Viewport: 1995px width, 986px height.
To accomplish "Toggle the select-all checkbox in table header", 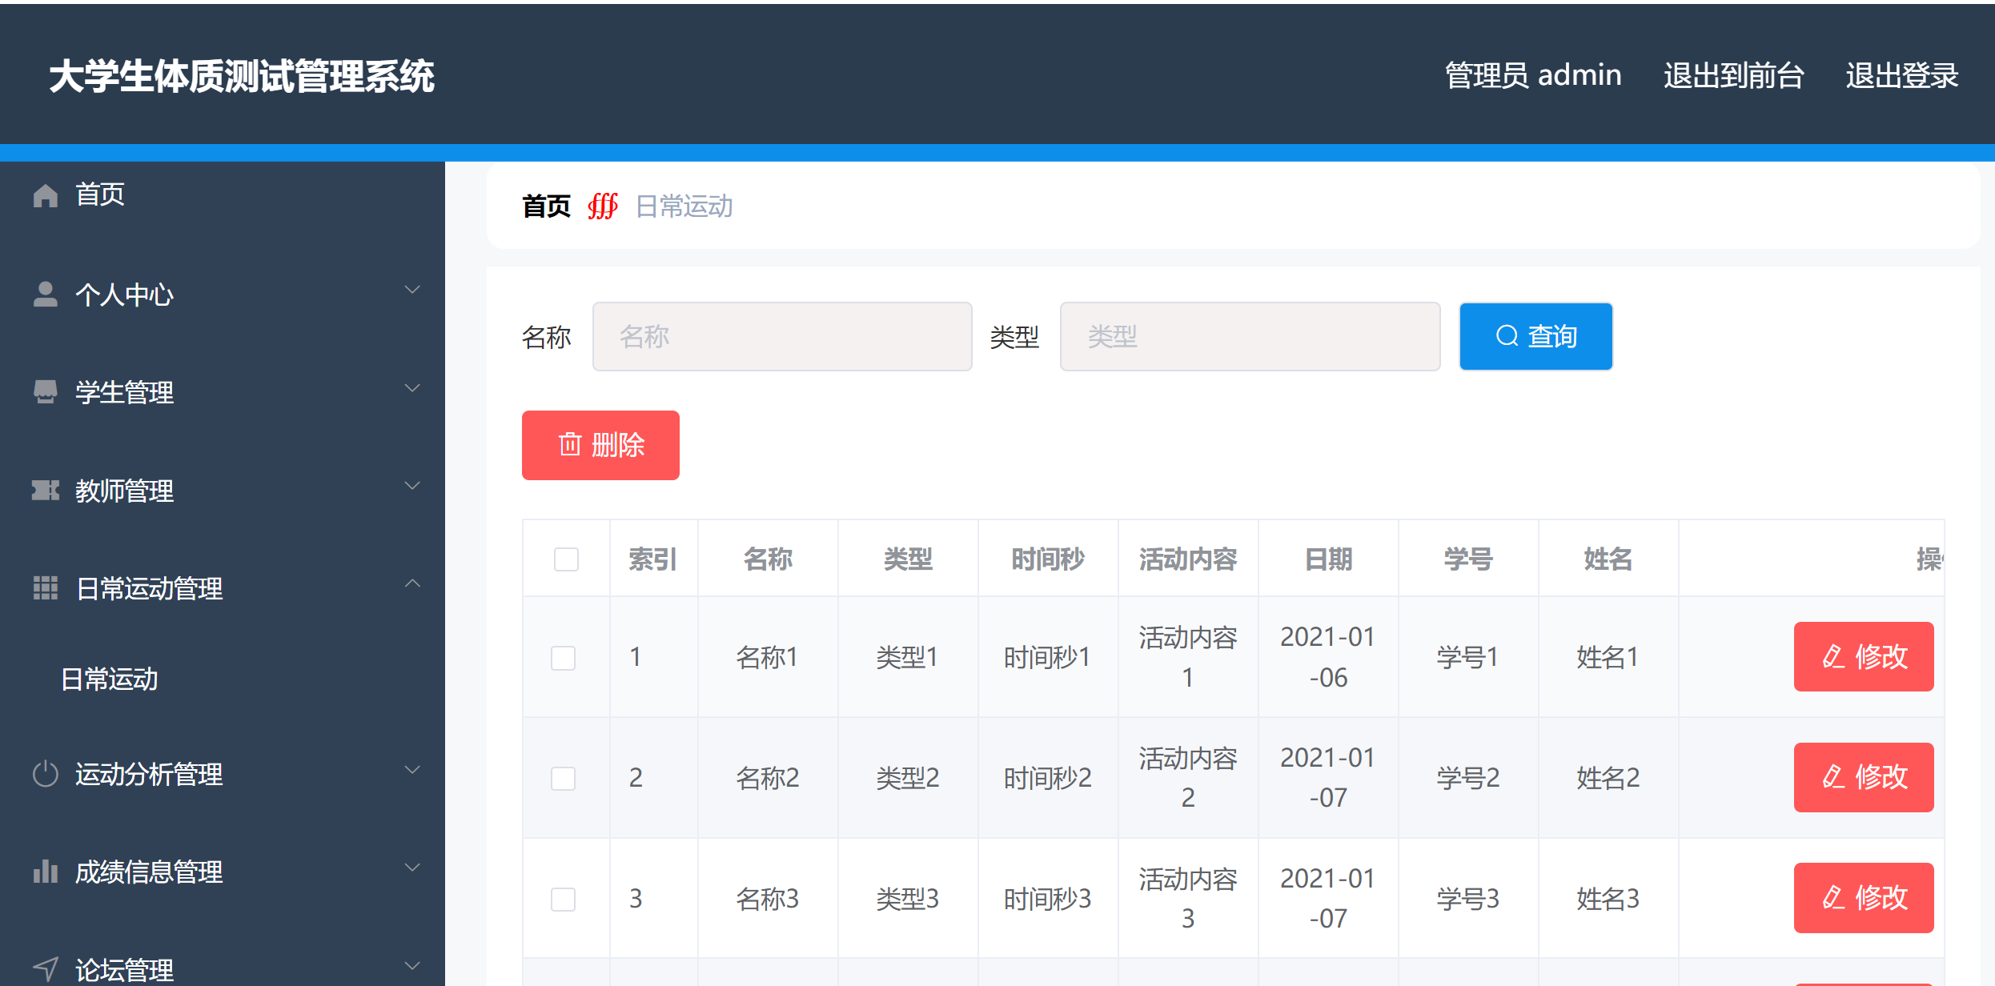I will click(565, 559).
